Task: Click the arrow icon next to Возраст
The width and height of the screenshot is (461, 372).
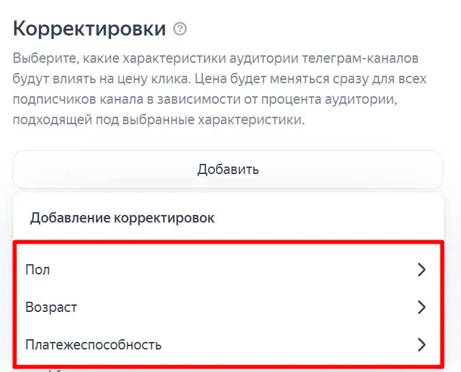Action: click(421, 307)
